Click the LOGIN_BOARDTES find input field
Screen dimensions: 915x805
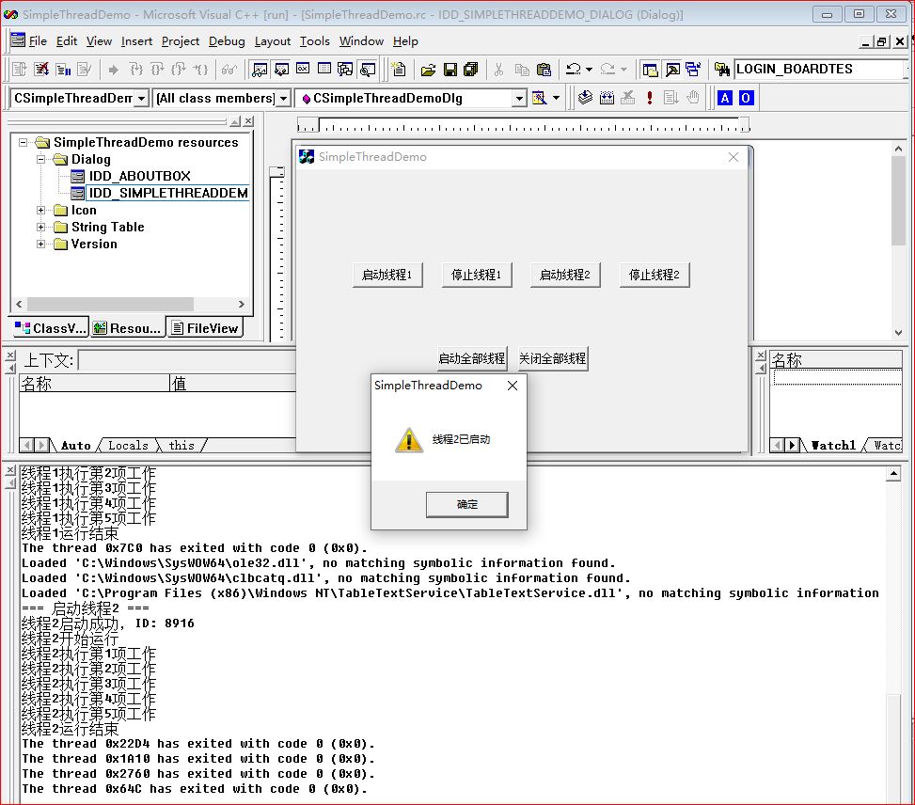click(820, 69)
